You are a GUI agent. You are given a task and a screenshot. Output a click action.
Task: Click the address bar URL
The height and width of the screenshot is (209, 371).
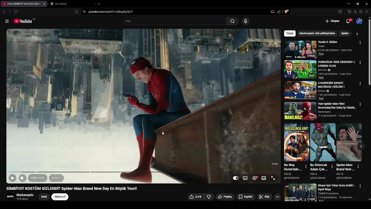click(110, 12)
